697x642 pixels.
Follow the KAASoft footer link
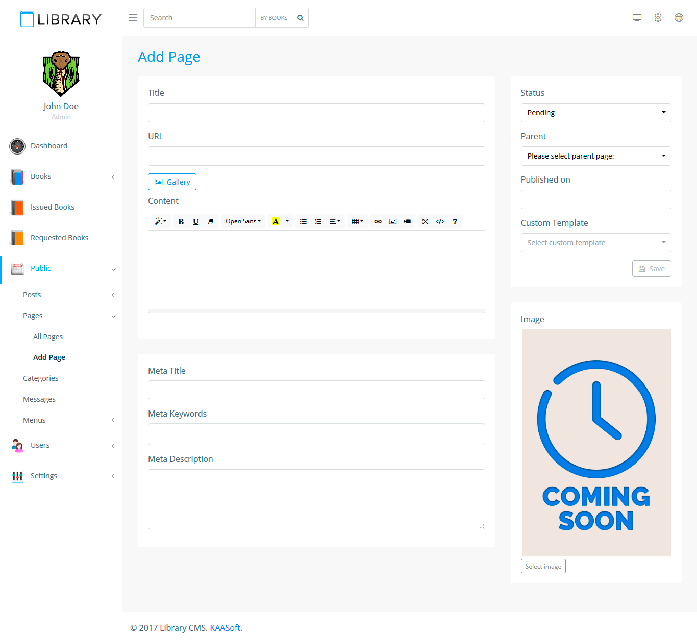click(x=225, y=628)
